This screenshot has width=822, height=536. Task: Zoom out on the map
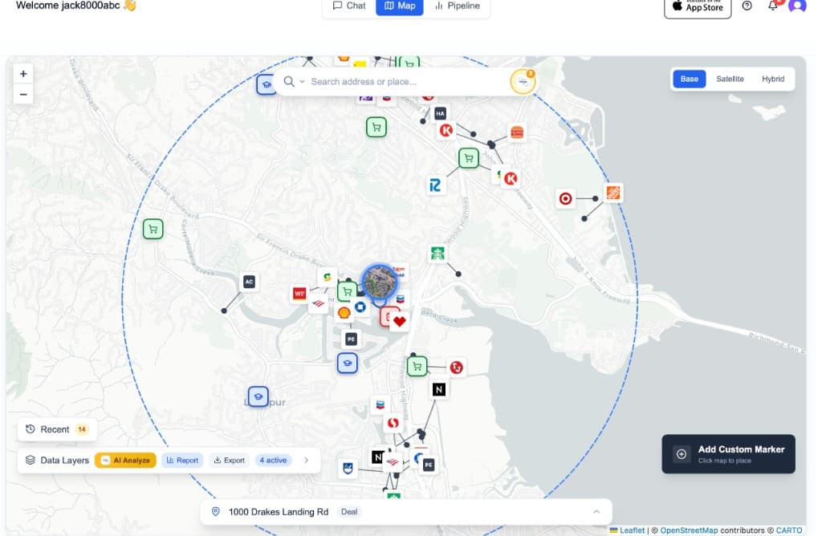[23, 95]
